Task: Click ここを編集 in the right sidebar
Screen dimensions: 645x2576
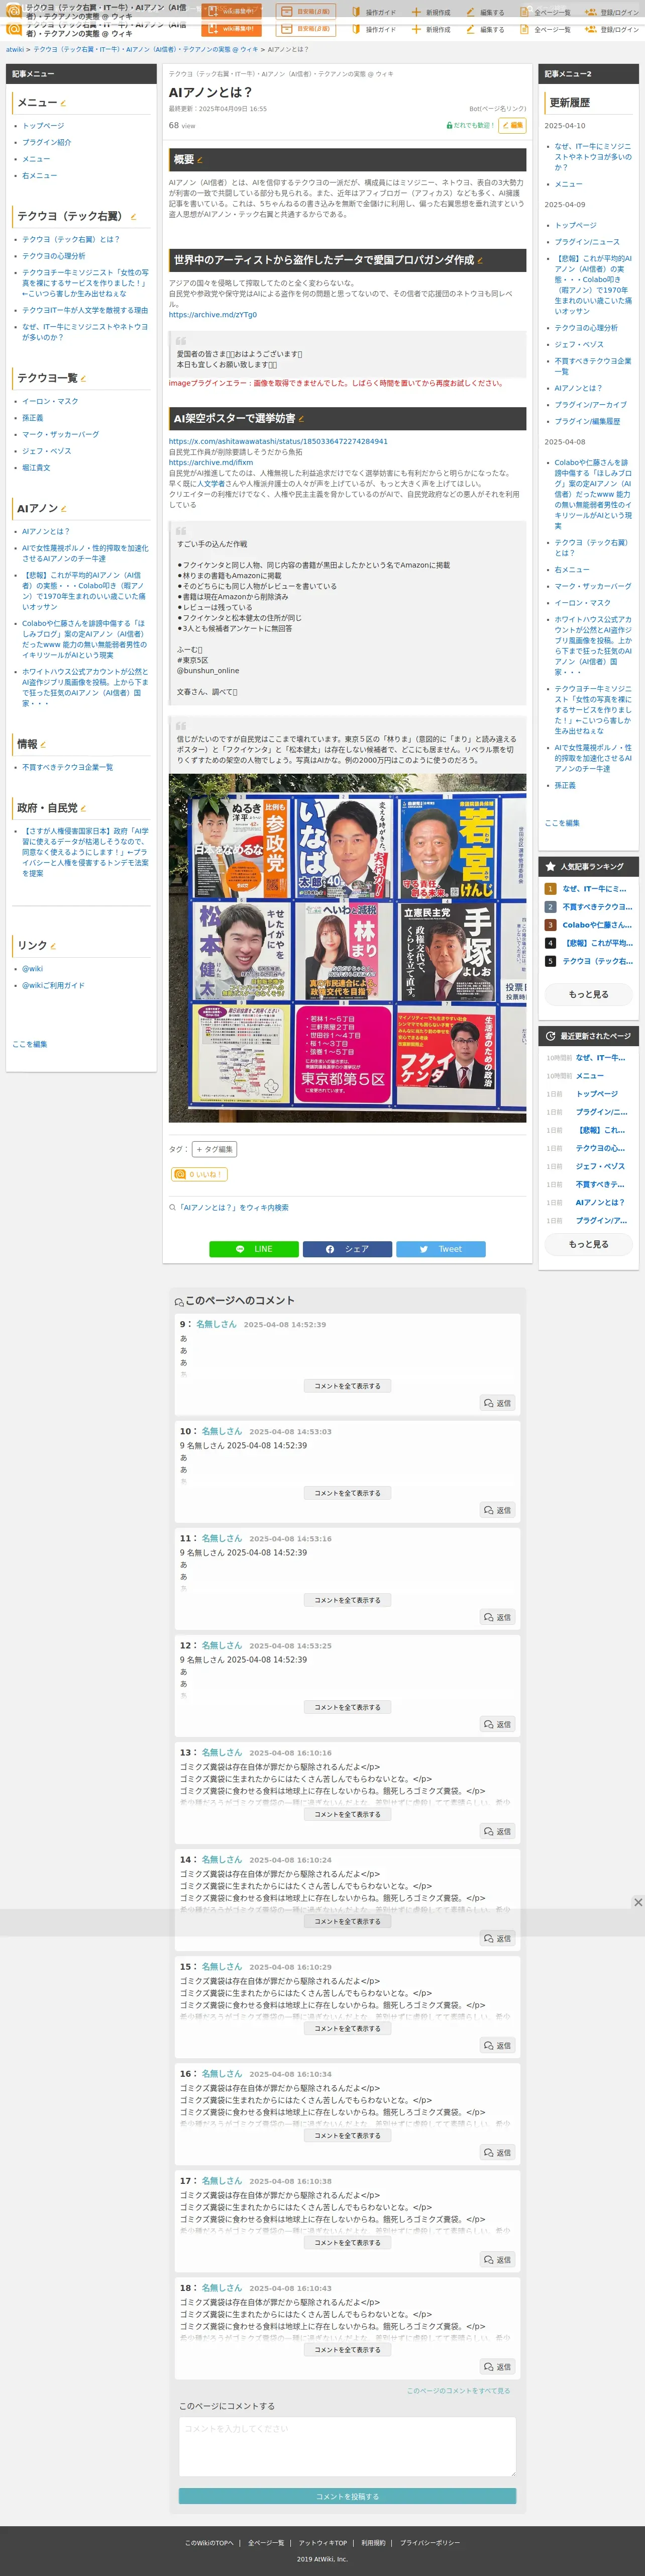Action: pyautogui.click(x=562, y=823)
